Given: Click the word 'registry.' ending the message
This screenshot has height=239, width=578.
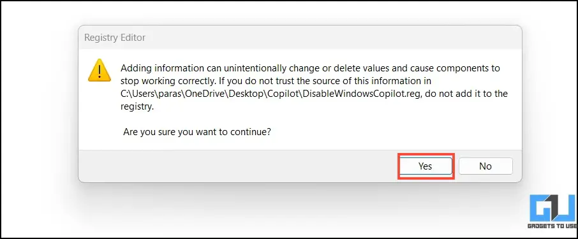Looking at the screenshot, I should click(137, 107).
